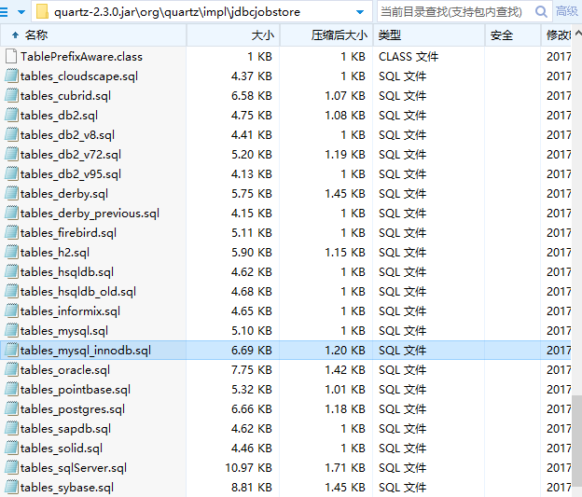Sort by the 压缩后大小 column header
The height and width of the screenshot is (497, 582).
(x=326, y=35)
